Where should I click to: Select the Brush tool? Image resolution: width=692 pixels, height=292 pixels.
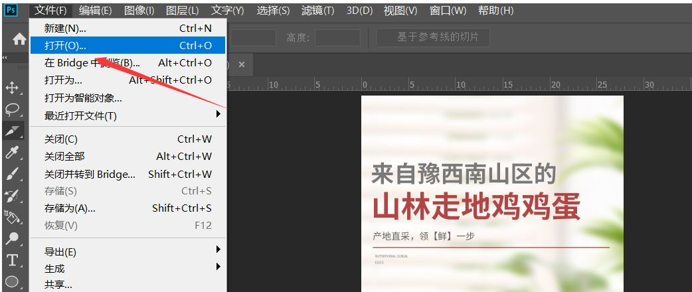pos(11,175)
